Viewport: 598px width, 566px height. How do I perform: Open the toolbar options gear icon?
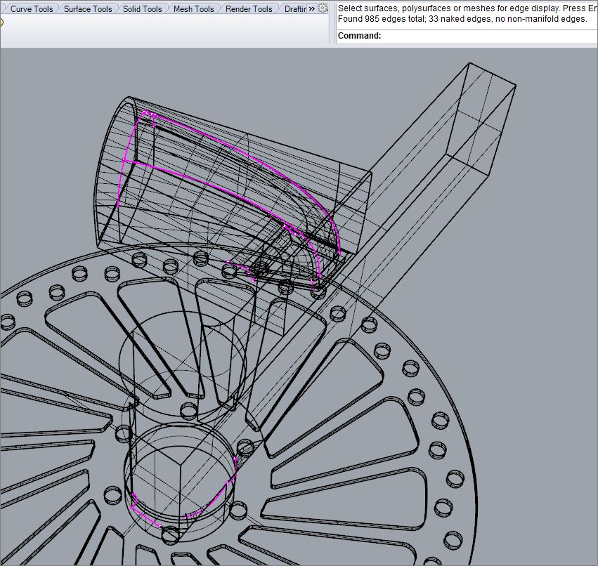click(x=323, y=8)
